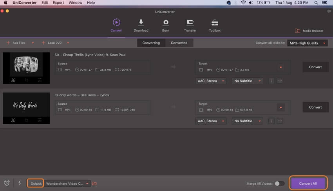Open the Wondershare Video output folder dropdown

[x=67, y=184]
